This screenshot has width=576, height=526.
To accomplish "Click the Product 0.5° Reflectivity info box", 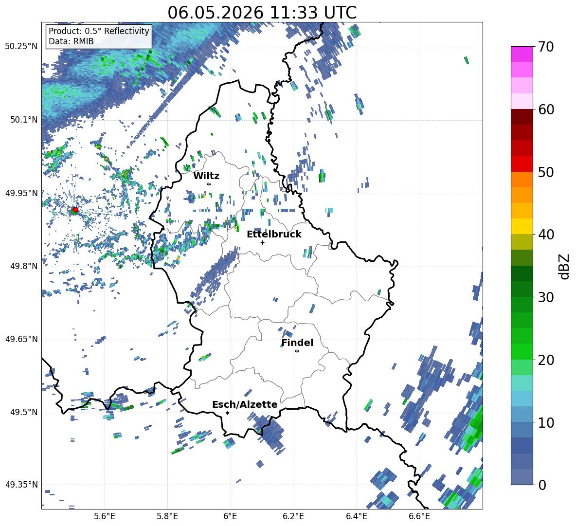I will pyautogui.click(x=99, y=36).
